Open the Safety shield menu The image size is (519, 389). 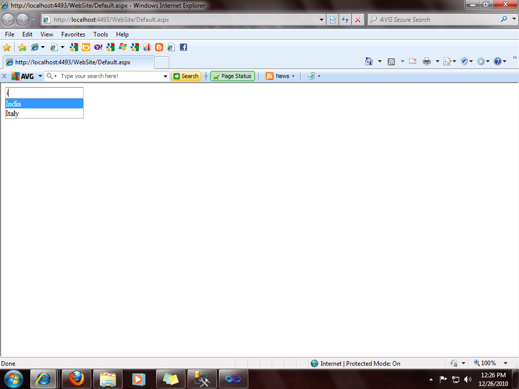[x=467, y=61]
